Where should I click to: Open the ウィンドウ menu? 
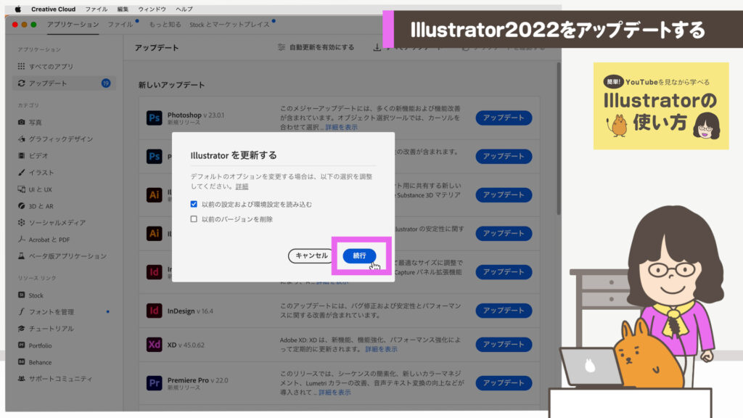pyautogui.click(x=152, y=9)
